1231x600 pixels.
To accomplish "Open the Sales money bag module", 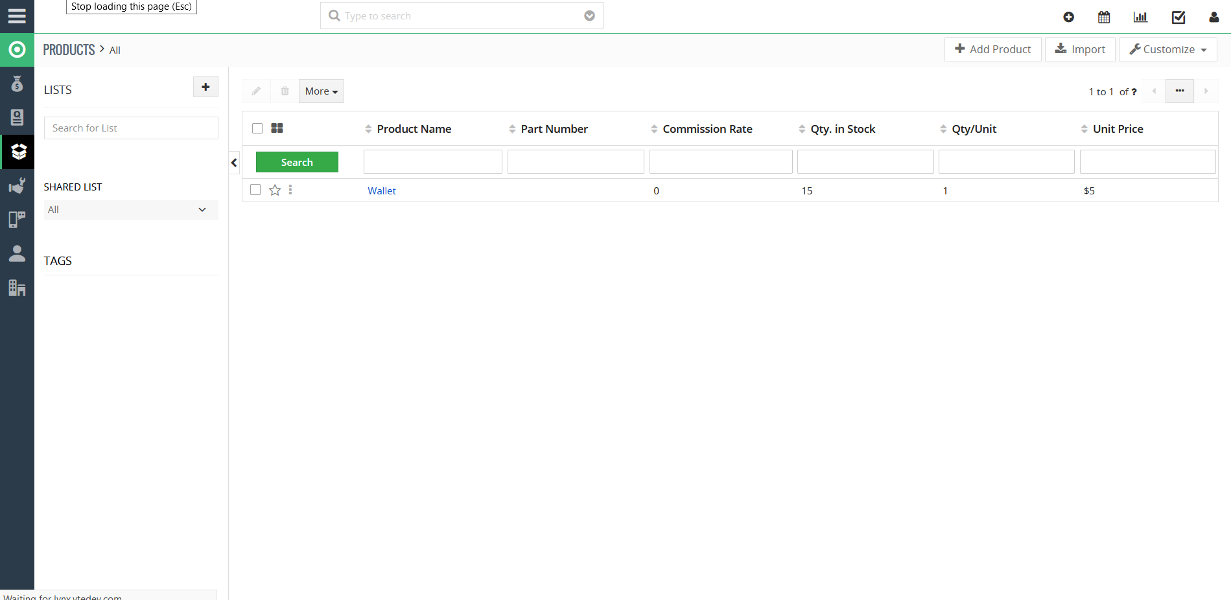I will coord(17,84).
